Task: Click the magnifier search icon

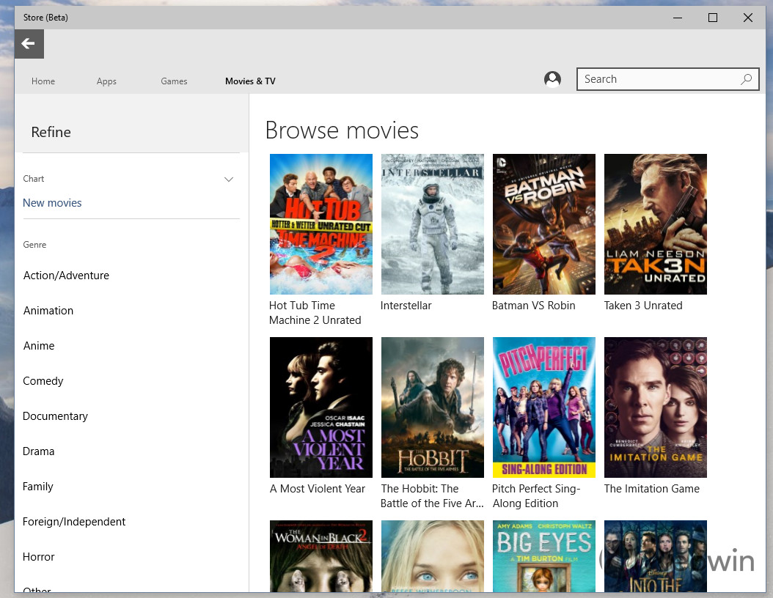Action: click(746, 79)
